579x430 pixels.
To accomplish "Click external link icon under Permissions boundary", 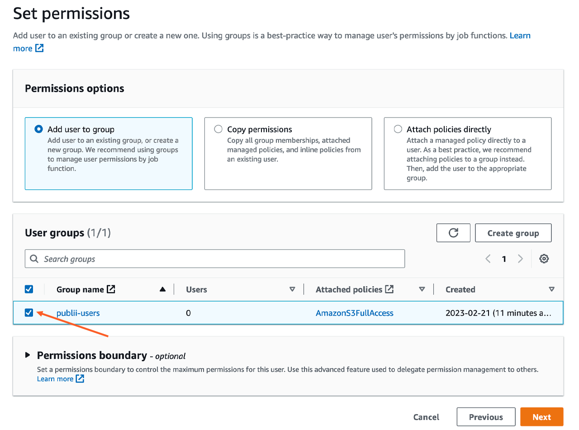I will coord(80,379).
